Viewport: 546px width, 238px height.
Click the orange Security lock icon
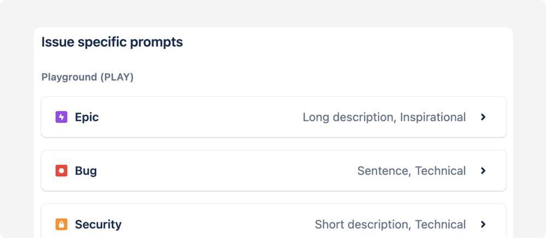tap(61, 224)
